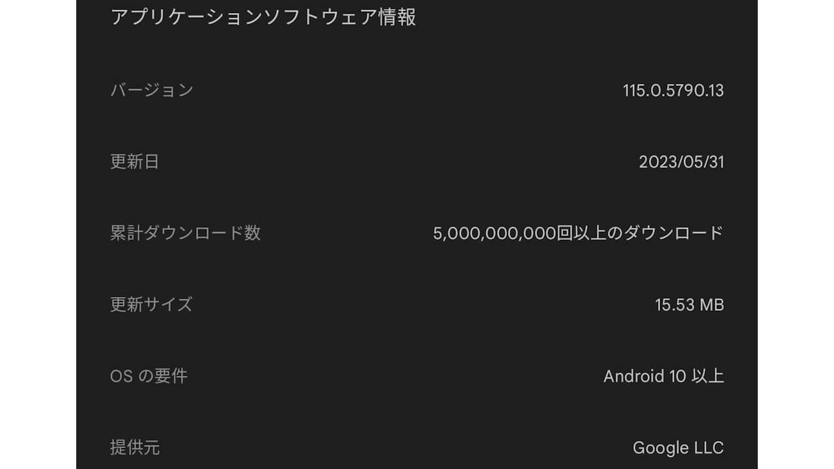The width and height of the screenshot is (834, 469).
Task: Select the 更新サイズ label
Action: pyautogui.click(x=152, y=304)
